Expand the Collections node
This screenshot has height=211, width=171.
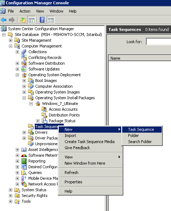17,52
